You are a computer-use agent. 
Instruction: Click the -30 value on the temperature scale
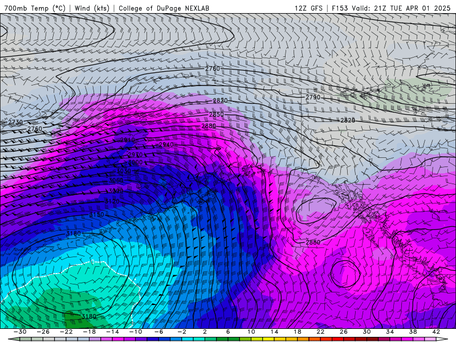pyautogui.click(x=20, y=332)
